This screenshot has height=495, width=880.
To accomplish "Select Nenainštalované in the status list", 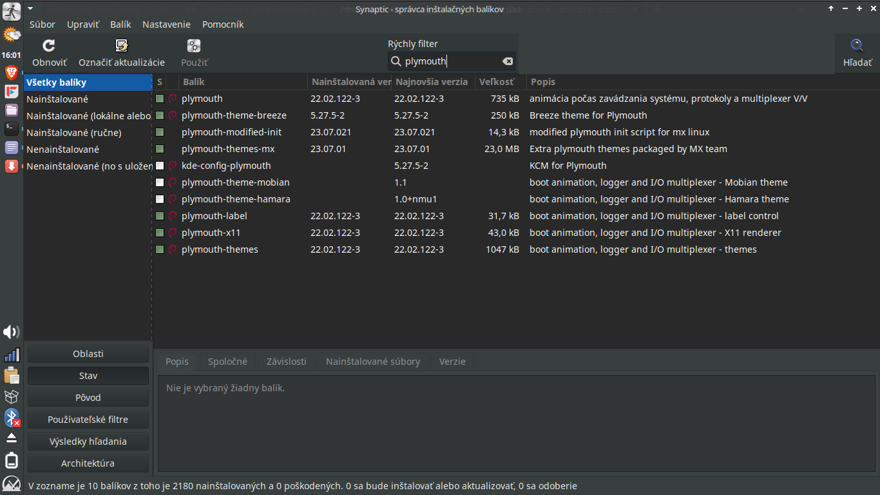I will [x=88, y=150].
